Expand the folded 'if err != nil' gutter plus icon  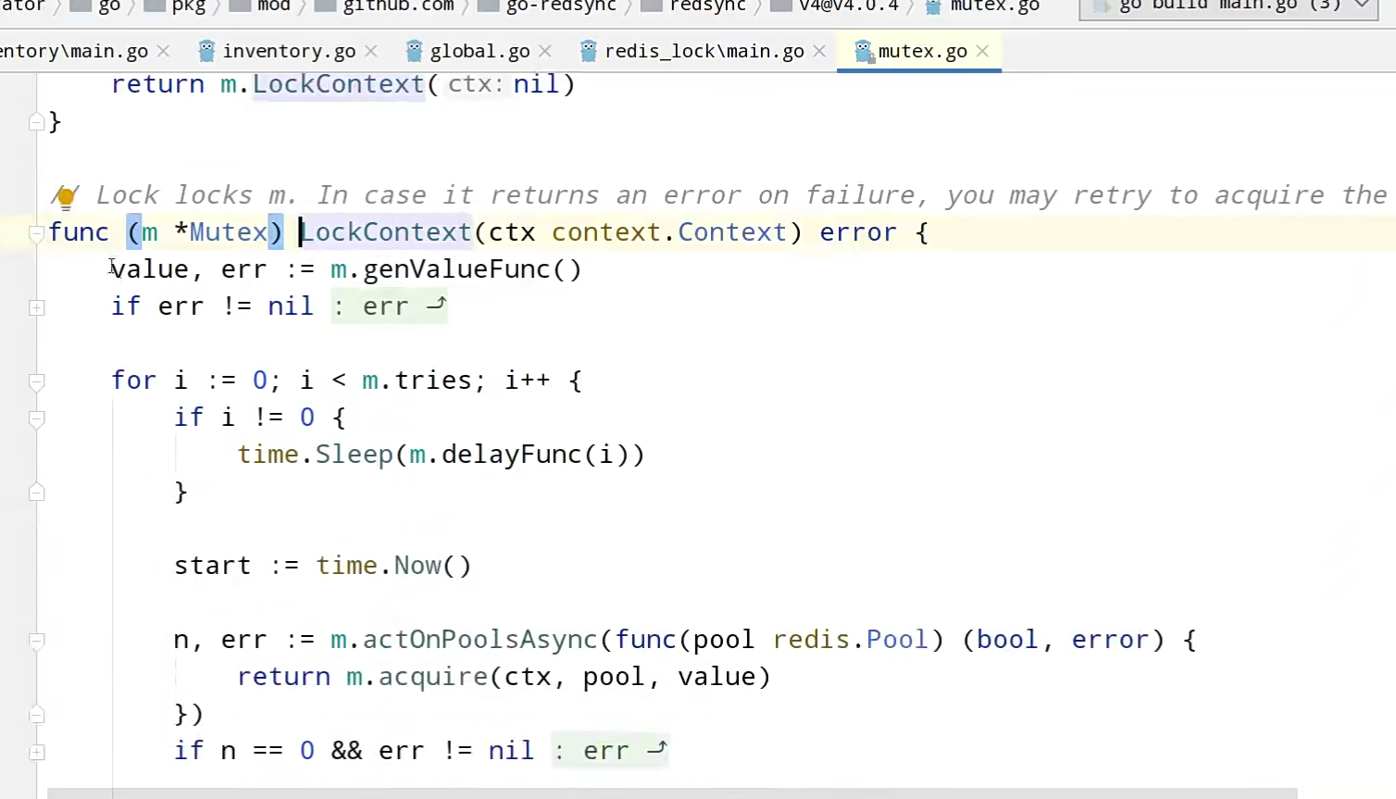pyautogui.click(x=37, y=307)
